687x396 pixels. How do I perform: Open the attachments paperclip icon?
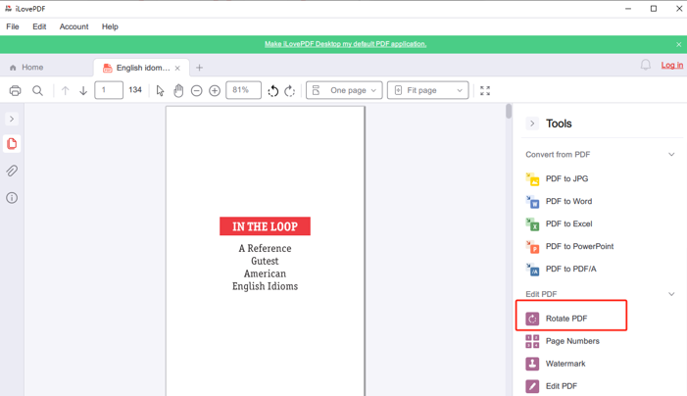pos(12,171)
